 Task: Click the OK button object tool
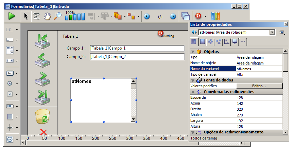[x=10, y=73]
